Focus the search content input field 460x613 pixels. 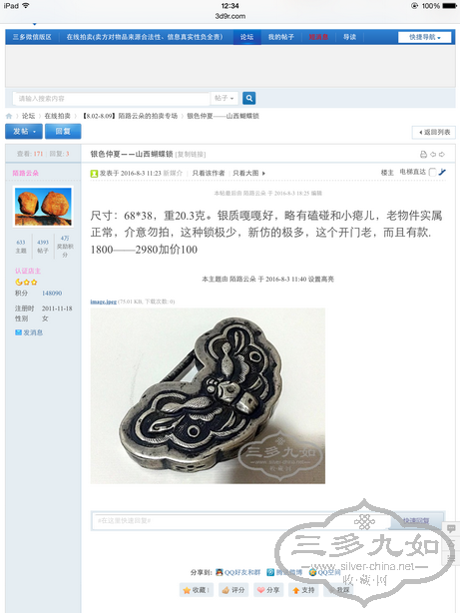(x=112, y=98)
